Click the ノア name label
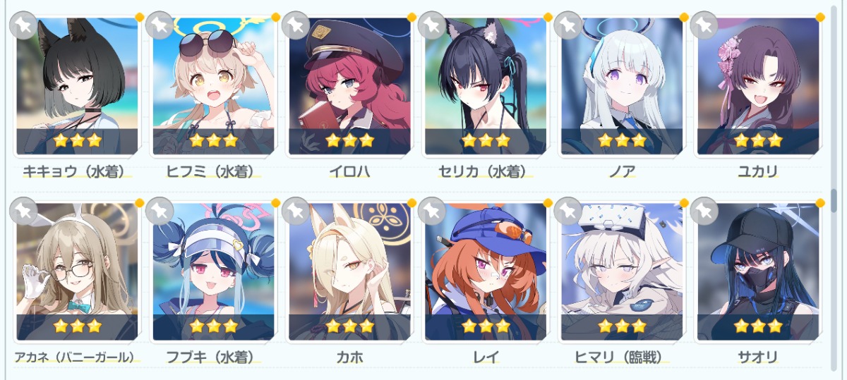Viewport: 847px width, 380px height. pyautogui.click(x=623, y=171)
